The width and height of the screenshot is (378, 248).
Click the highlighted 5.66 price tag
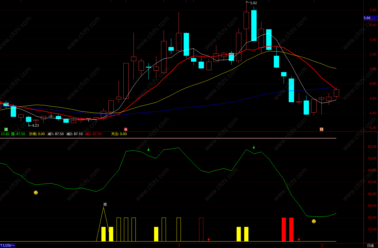coord(370,18)
